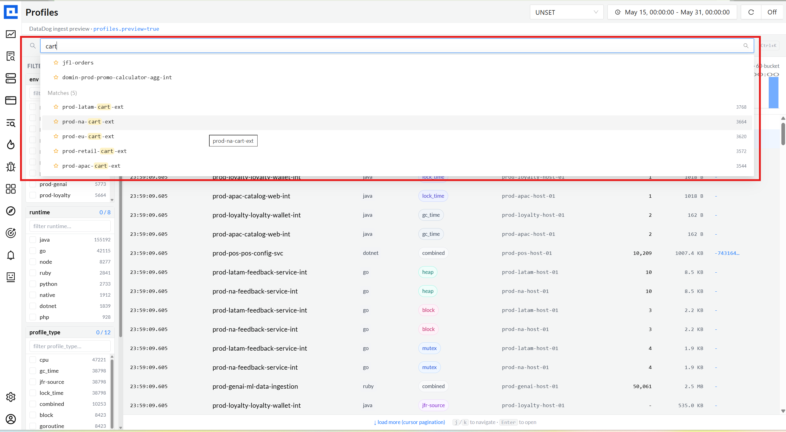Check the ruby runtime filter
The width and height of the screenshot is (786, 432).
click(x=33, y=273)
